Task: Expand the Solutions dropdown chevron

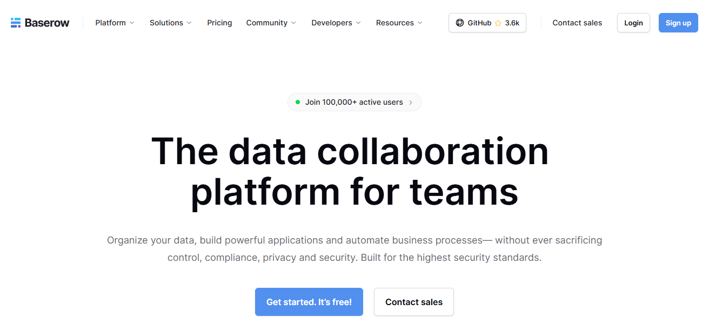Action: tap(189, 23)
